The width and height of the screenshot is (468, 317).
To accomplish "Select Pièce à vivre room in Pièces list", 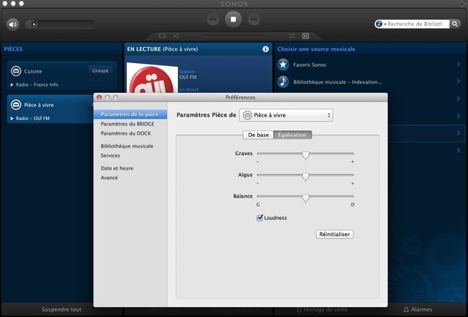I will (50, 109).
